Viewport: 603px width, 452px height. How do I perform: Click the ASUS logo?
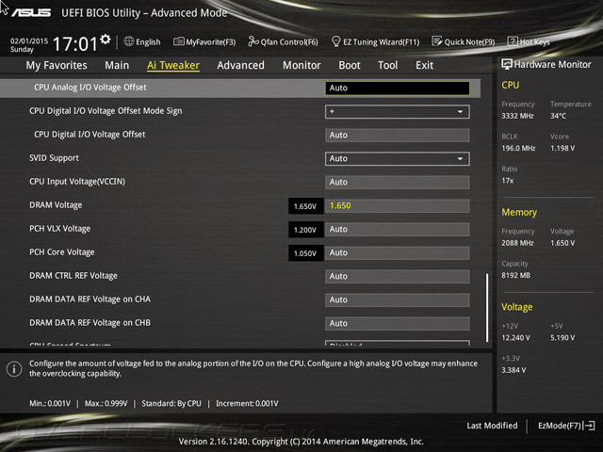(31, 13)
